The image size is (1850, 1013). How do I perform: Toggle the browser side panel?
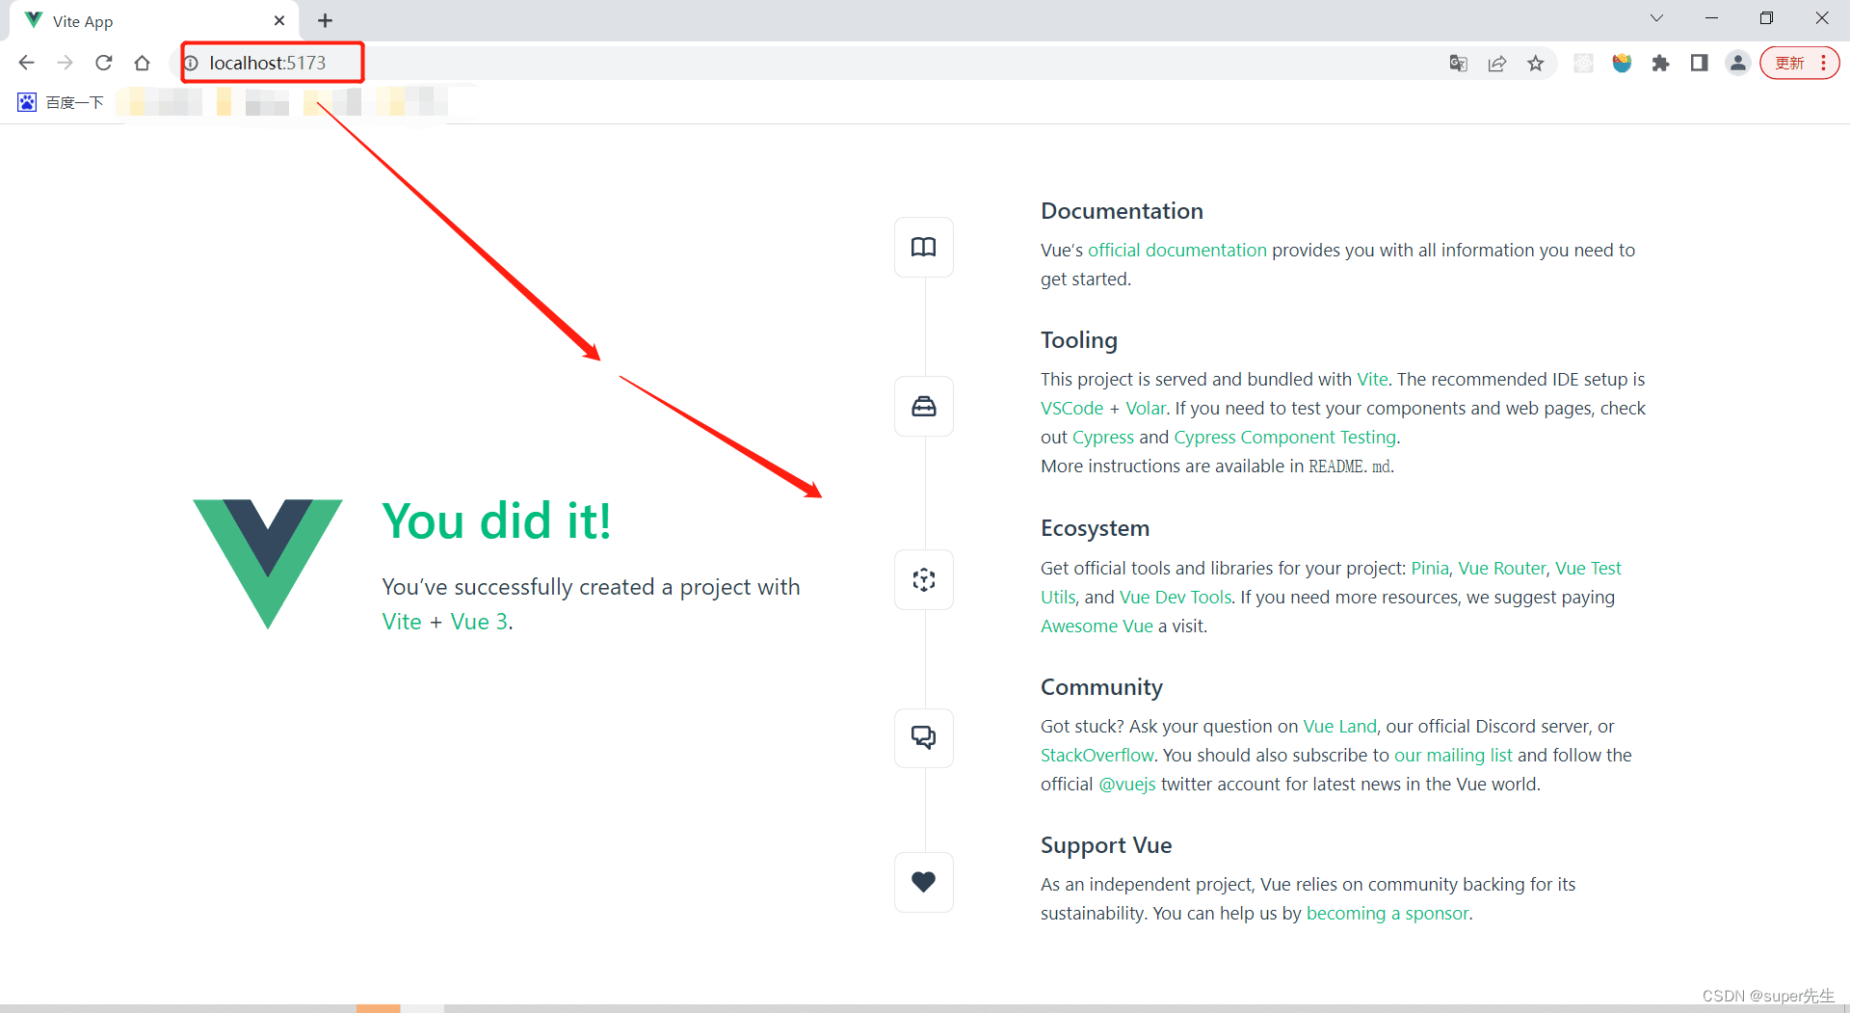pyautogui.click(x=1699, y=64)
